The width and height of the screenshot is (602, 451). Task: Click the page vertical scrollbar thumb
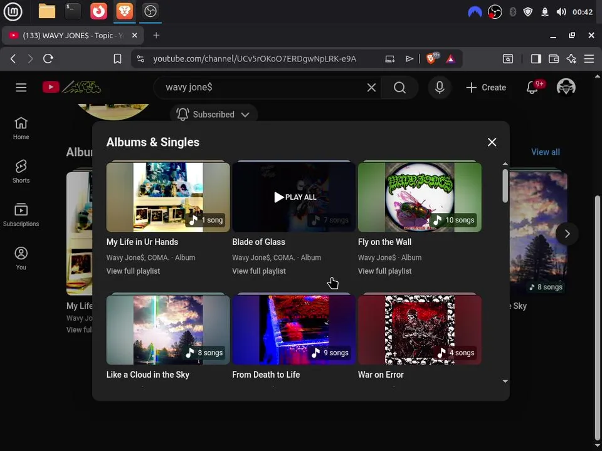tap(598, 318)
